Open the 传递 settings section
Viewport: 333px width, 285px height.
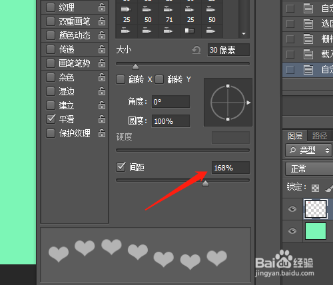(67, 49)
